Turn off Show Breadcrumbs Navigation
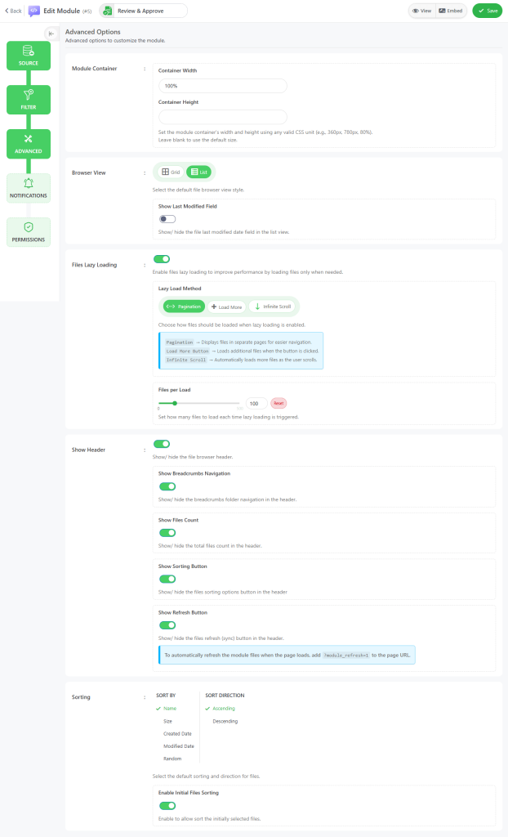The image size is (508, 837). (x=167, y=486)
